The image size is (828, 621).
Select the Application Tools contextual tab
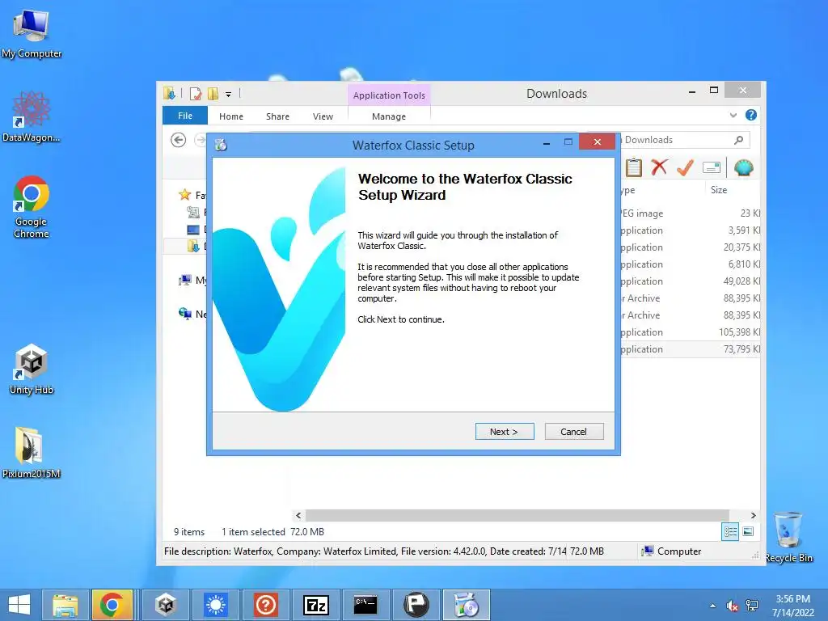click(389, 95)
